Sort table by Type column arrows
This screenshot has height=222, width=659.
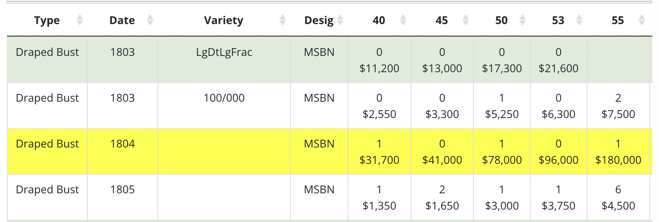click(x=80, y=20)
